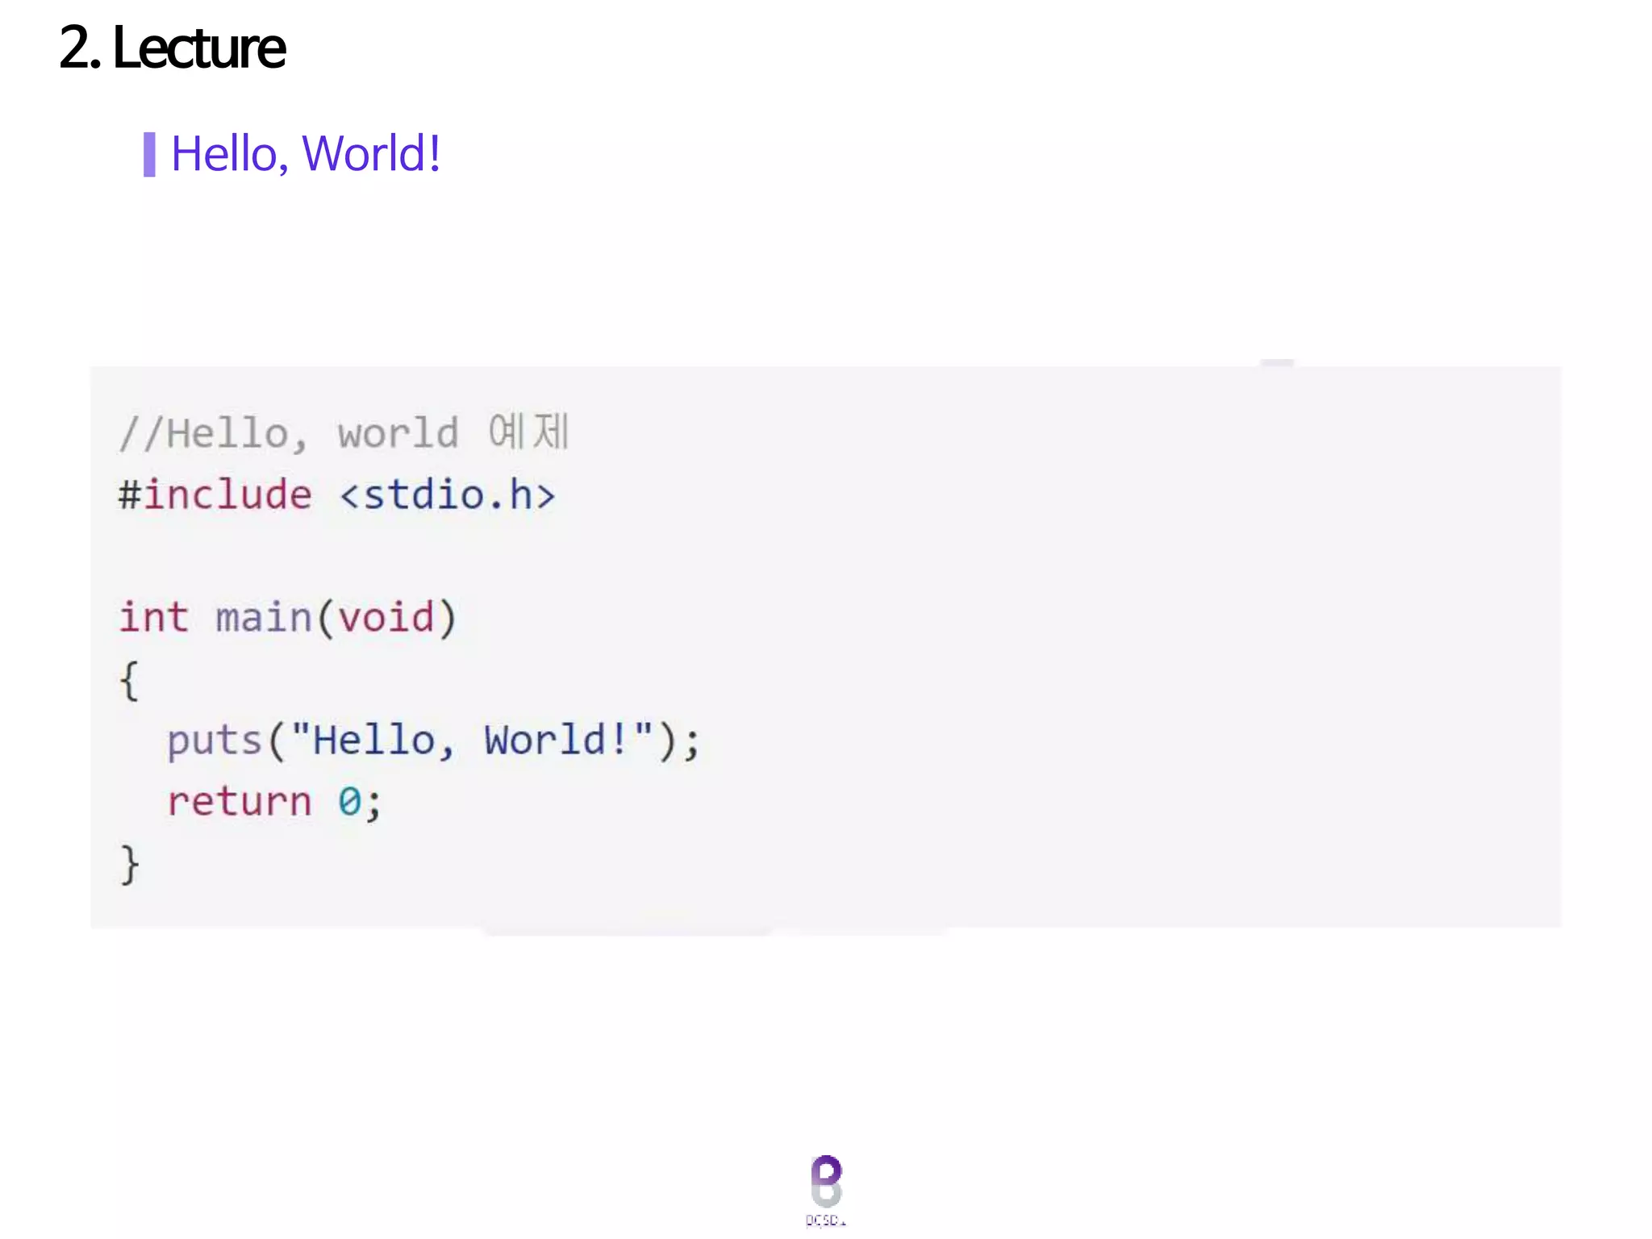Click the small notch above the code block
The height and width of the screenshot is (1239, 1652).
[1277, 363]
